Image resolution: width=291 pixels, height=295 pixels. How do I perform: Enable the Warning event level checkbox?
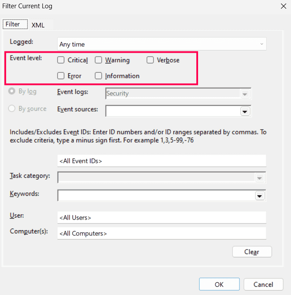pyautogui.click(x=98, y=60)
